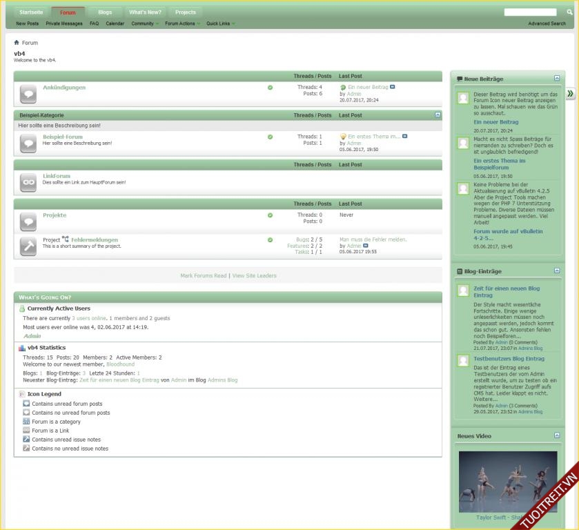Switch to the Blogs tab
Screen dimensions: 579x530
[105, 12]
